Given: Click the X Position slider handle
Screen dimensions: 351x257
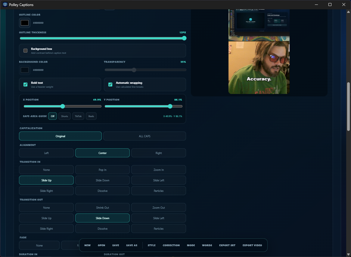Looking at the screenshot, I should tap(63, 106).
